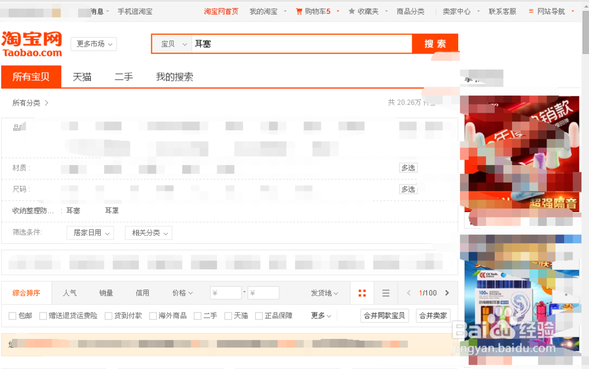Click the 合并同款宝贝 button
589x369 pixels.
(x=385, y=315)
